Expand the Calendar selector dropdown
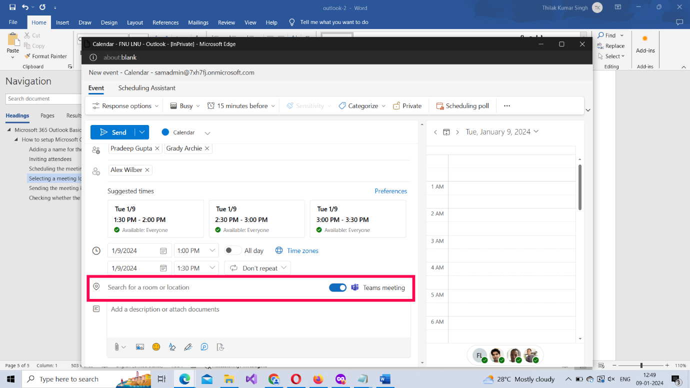Viewport: 690px width, 388px height. [207, 133]
